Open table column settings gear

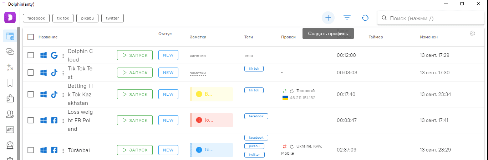click(x=472, y=33)
